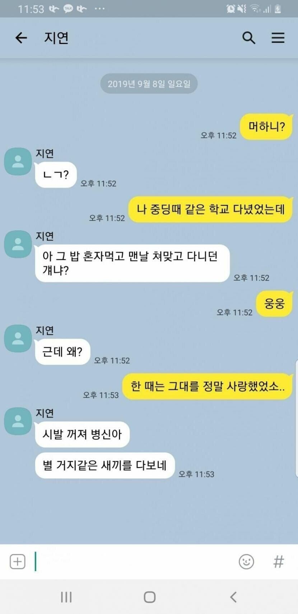This screenshot has width=298, height=614.
Task: Tap the plus attachment button
Action: tap(17, 561)
